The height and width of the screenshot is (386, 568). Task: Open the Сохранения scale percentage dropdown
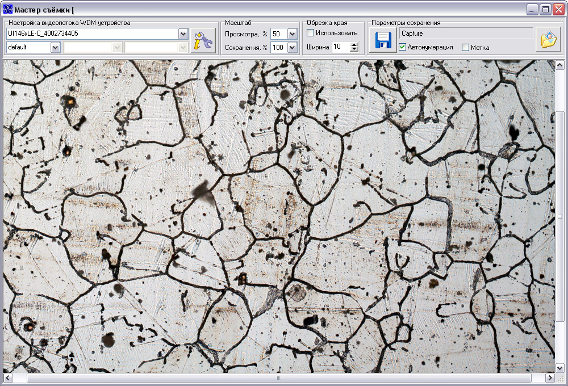[293, 48]
